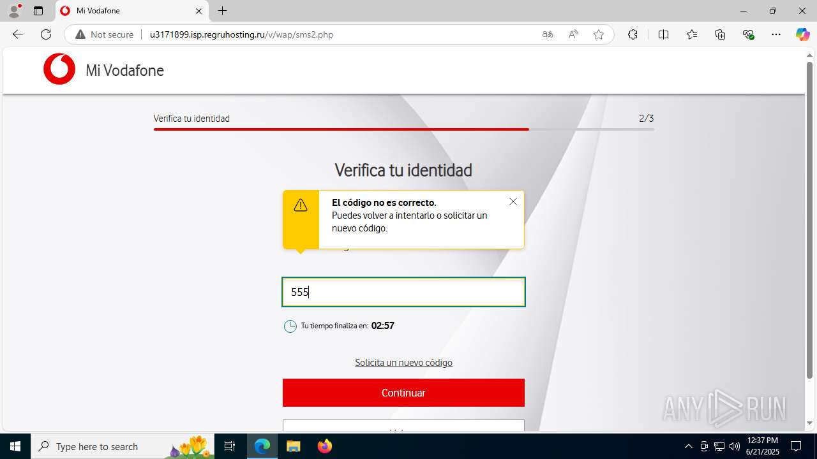Viewport: 817px width, 459px height.
Task: Click the Mi Vodafone header text
Action: 124,70
